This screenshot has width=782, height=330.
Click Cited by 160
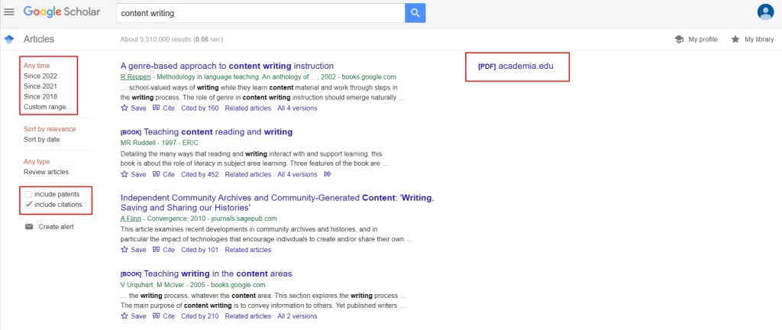(x=199, y=108)
